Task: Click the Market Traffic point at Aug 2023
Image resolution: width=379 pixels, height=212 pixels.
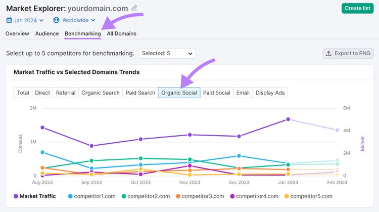Action: tap(42, 128)
